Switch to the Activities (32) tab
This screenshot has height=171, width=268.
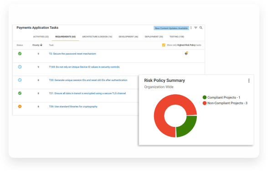tap(41, 37)
